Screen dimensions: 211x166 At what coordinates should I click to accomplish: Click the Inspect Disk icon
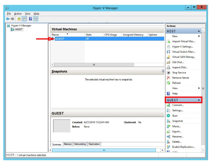168,67
